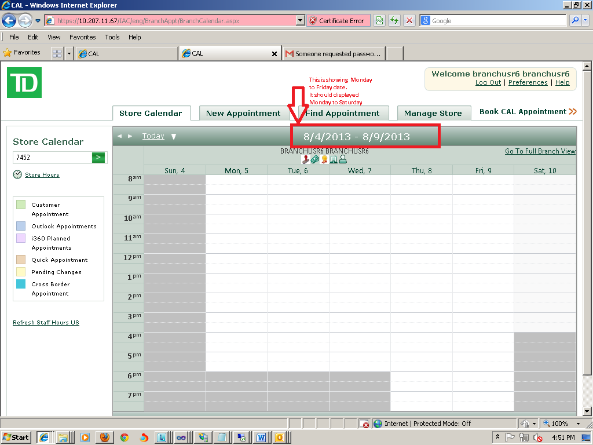Select the first CAL browser tab
Viewport: 593px width, 445px height.
tap(126, 54)
